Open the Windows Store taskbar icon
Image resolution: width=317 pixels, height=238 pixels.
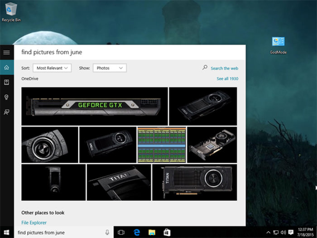(167, 233)
